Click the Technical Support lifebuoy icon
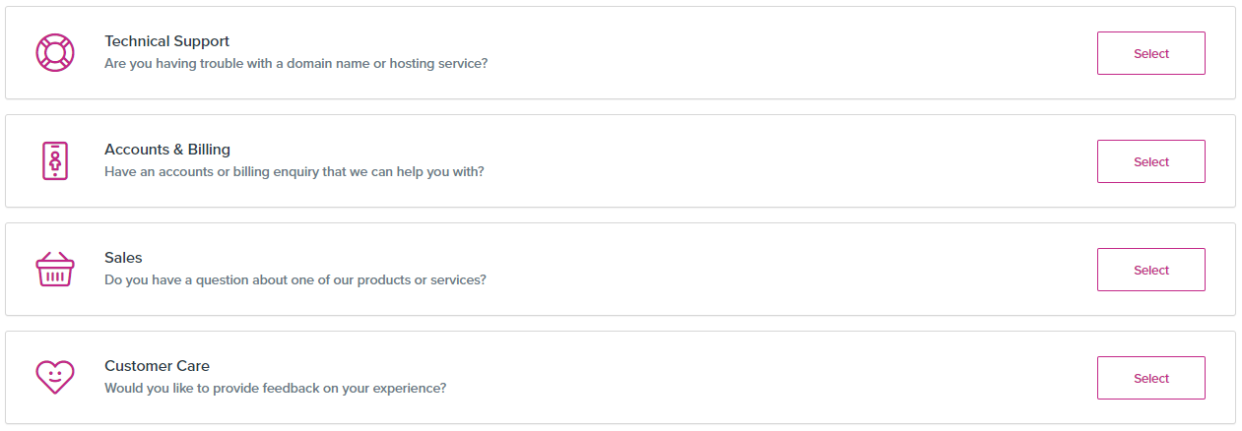1242x431 pixels. coord(55,52)
